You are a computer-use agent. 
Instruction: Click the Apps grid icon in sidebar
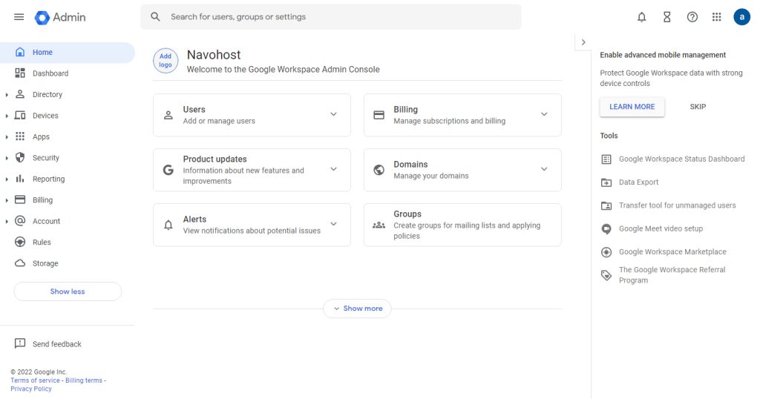click(20, 136)
